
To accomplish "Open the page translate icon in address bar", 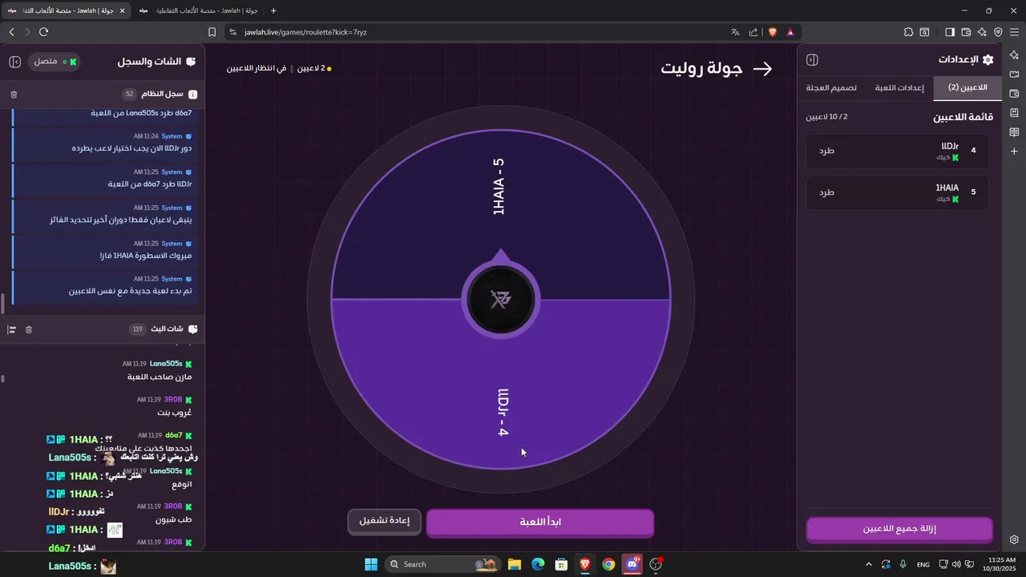I will coord(735,32).
